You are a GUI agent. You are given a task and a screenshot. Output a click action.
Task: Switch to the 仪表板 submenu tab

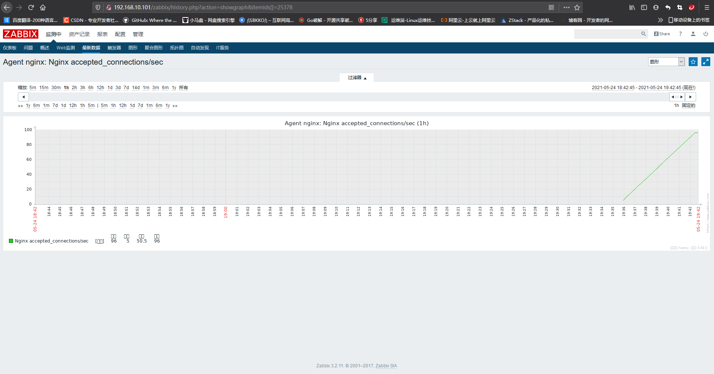[10, 48]
